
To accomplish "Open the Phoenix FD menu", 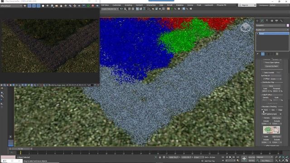I will click(222, 5).
